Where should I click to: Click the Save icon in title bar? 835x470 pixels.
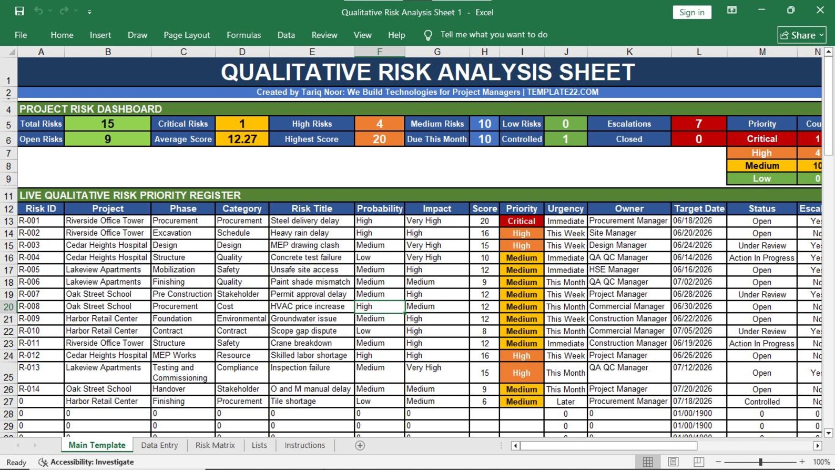(19, 11)
